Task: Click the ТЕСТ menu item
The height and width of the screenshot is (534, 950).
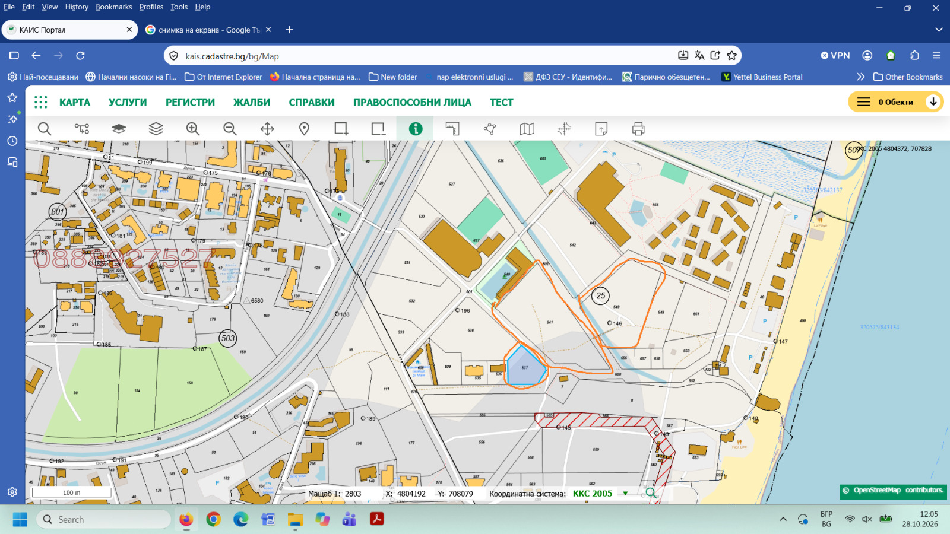Action: [x=501, y=102]
